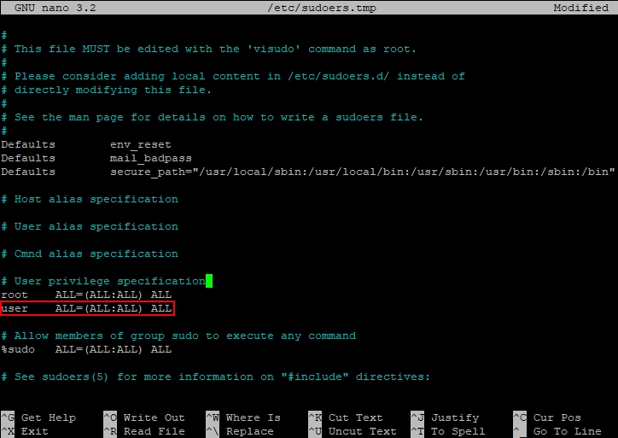
Task: Click the Go To Line shortcut
Action: click(557, 431)
